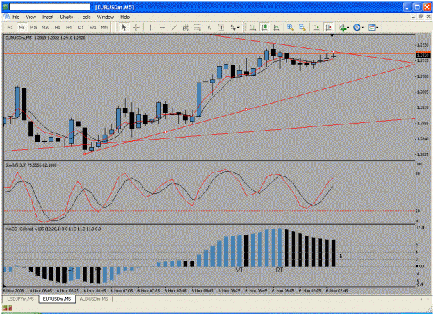Click the current price label 1.2920
Viewport: 434px width, 314px height.
[x=423, y=55]
